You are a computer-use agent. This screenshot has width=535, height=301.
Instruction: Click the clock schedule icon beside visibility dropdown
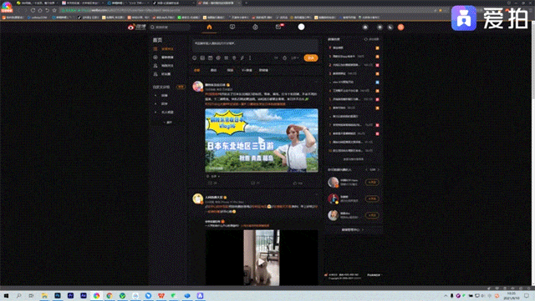284,58
